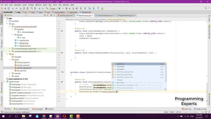
Task: Click the Scroll from Source target icon
Action: pyautogui.click(x=45, y=15)
